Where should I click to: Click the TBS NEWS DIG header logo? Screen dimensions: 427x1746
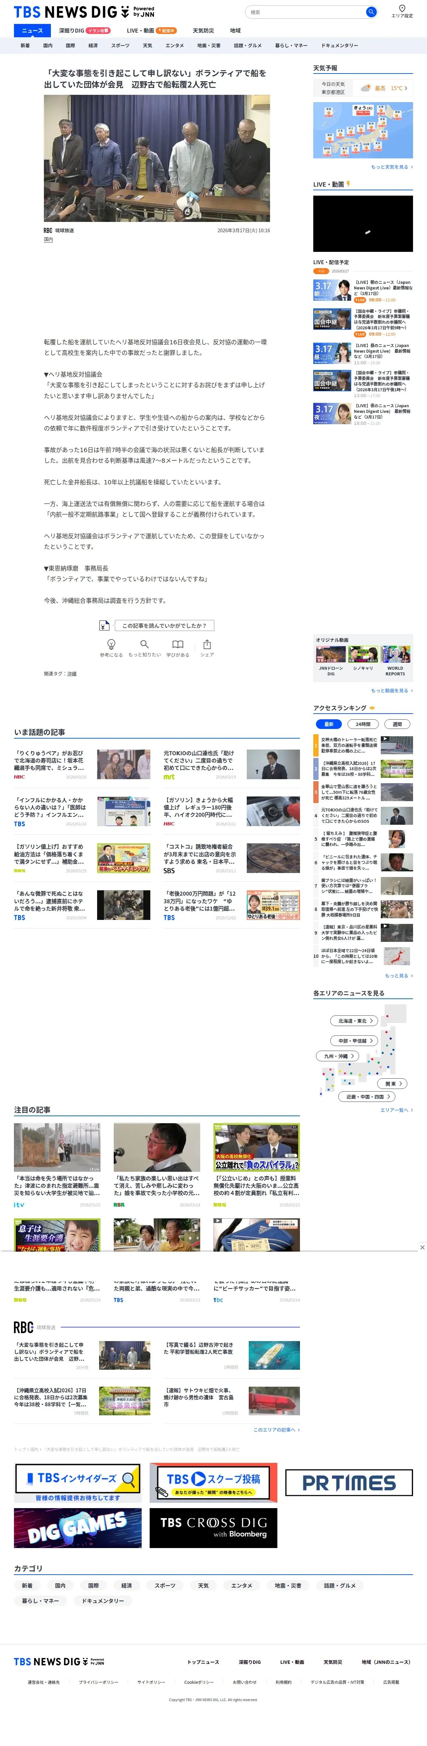tap(84, 12)
